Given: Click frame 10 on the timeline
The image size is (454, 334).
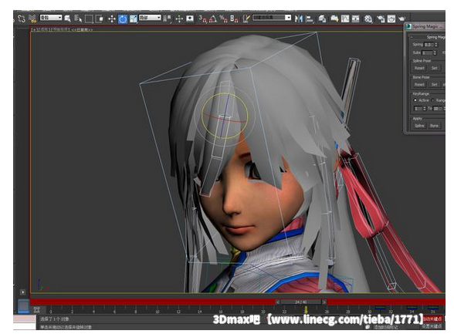Looking at the screenshot, I should click(157, 311).
